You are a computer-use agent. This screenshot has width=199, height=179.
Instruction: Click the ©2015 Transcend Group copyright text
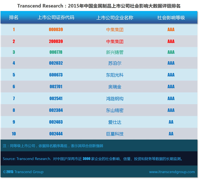[23, 172]
